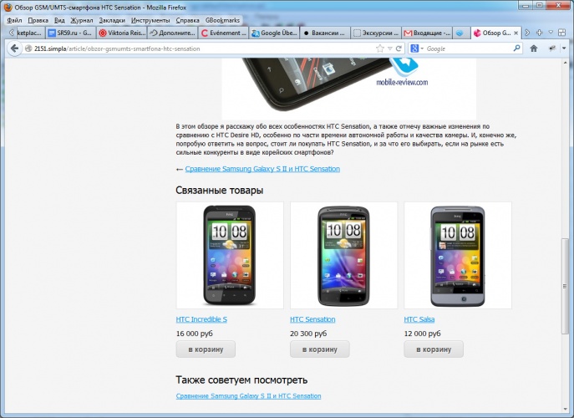Screen dimensions: 574x418
Task: Add HTC Salsa to cart (в корзину)
Action: [x=434, y=349]
